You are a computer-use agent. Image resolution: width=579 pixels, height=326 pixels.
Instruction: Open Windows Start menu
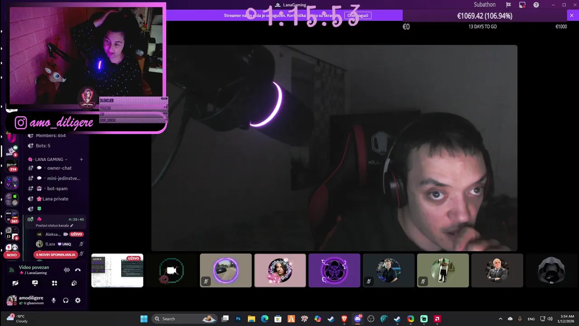coord(144,319)
